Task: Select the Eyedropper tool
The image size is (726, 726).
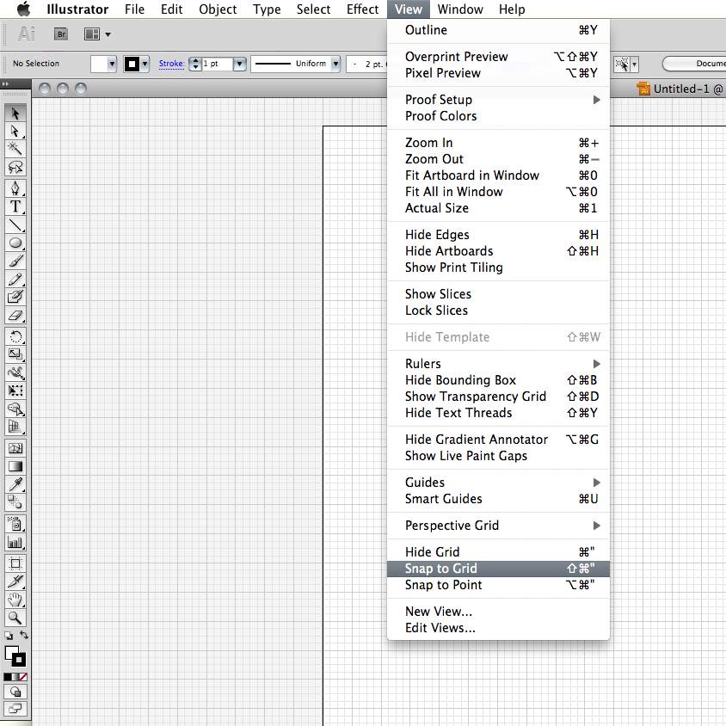Action: (x=15, y=484)
